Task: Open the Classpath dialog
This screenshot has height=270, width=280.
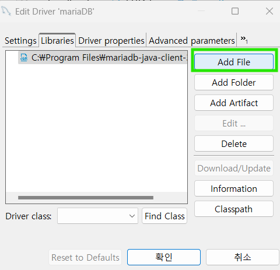Action: click(234, 209)
